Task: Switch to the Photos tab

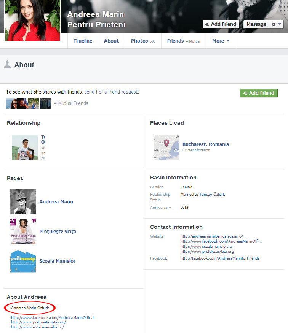Action: (143, 41)
